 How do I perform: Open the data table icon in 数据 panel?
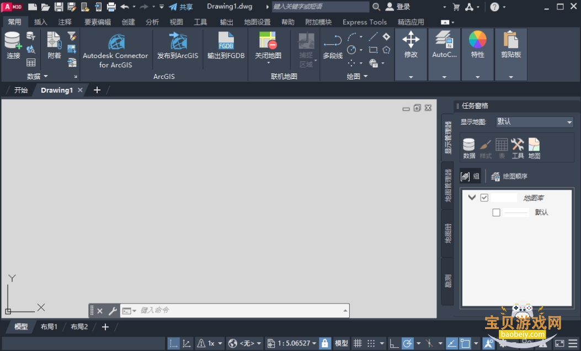coord(31,62)
